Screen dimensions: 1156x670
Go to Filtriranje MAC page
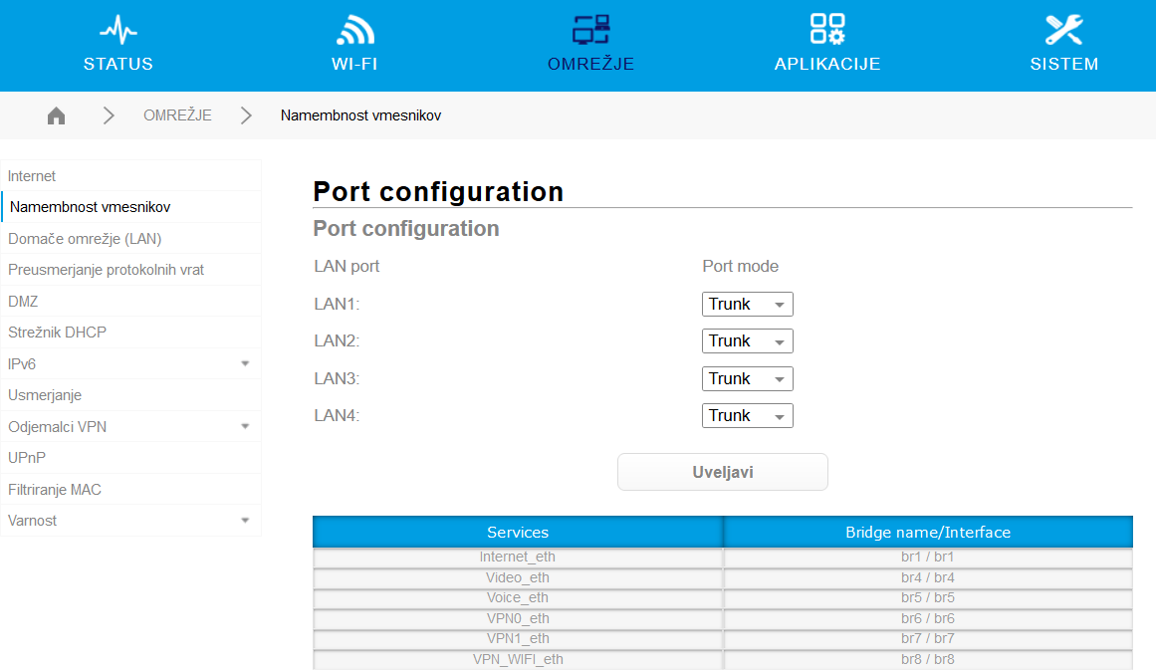coord(55,490)
